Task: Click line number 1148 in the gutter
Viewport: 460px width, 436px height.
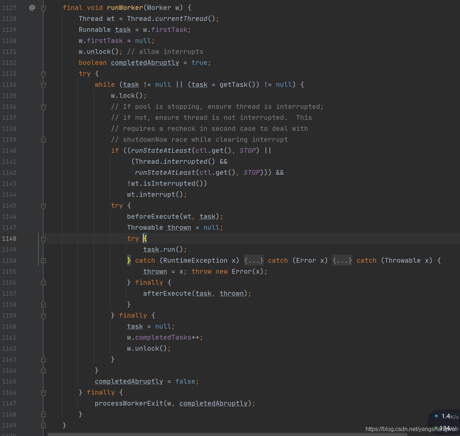Action: click(9, 239)
